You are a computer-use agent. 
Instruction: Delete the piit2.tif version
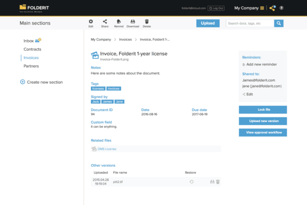coord(218,182)
